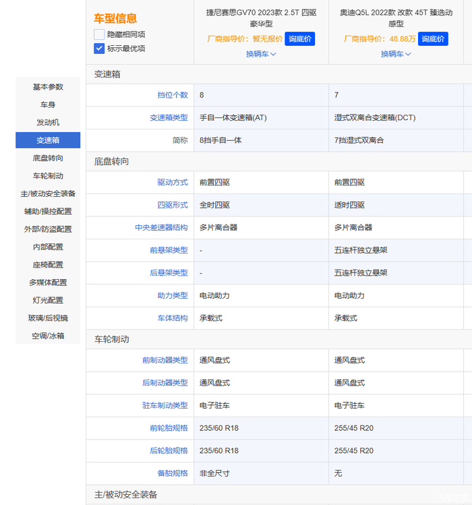Open 换辆车 dropdown for Audi Q5L

(x=396, y=54)
